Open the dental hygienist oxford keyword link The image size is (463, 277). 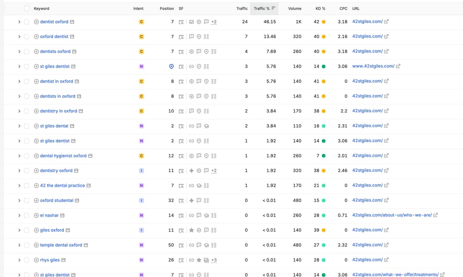[x=63, y=156]
